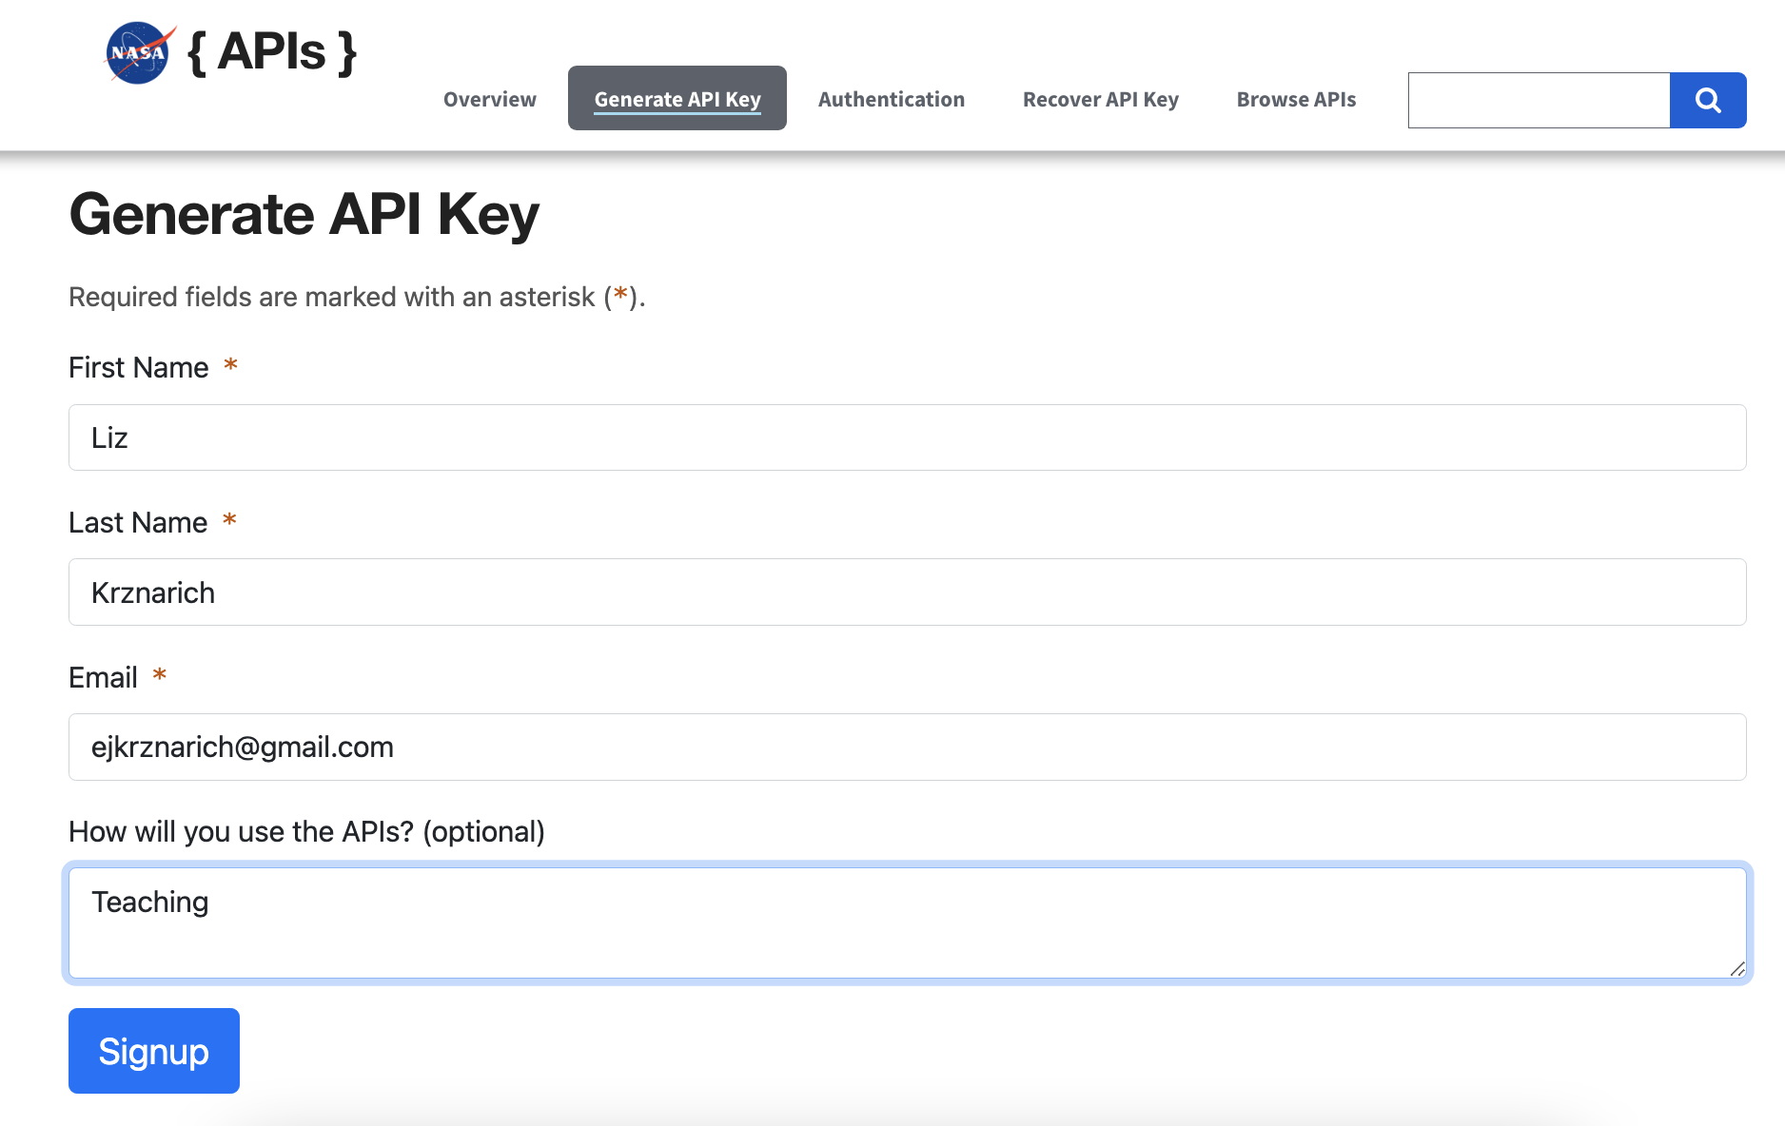Submit the form with Signup
This screenshot has height=1126, width=1785.
coord(154,1051)
